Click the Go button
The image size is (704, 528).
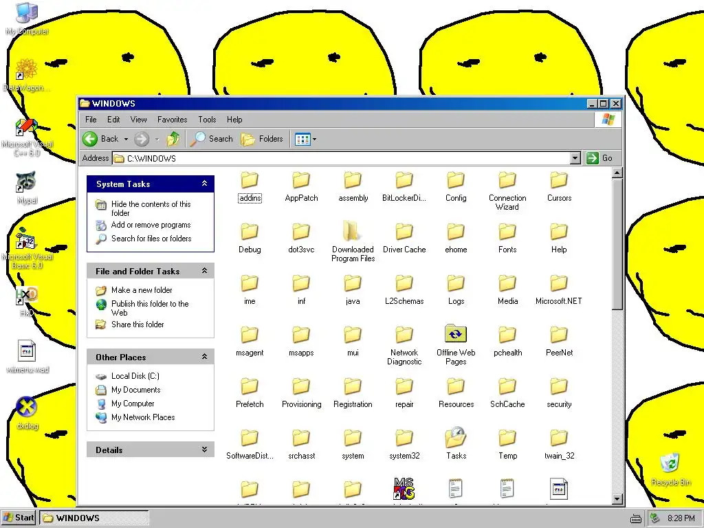tap(599, 158)
